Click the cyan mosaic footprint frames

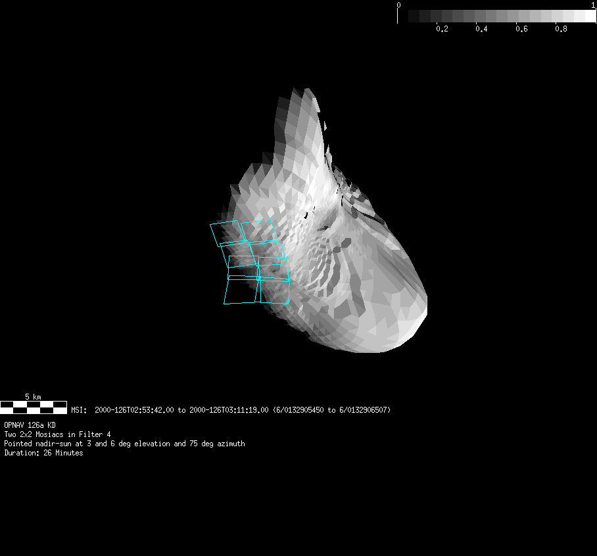(250, 262)
